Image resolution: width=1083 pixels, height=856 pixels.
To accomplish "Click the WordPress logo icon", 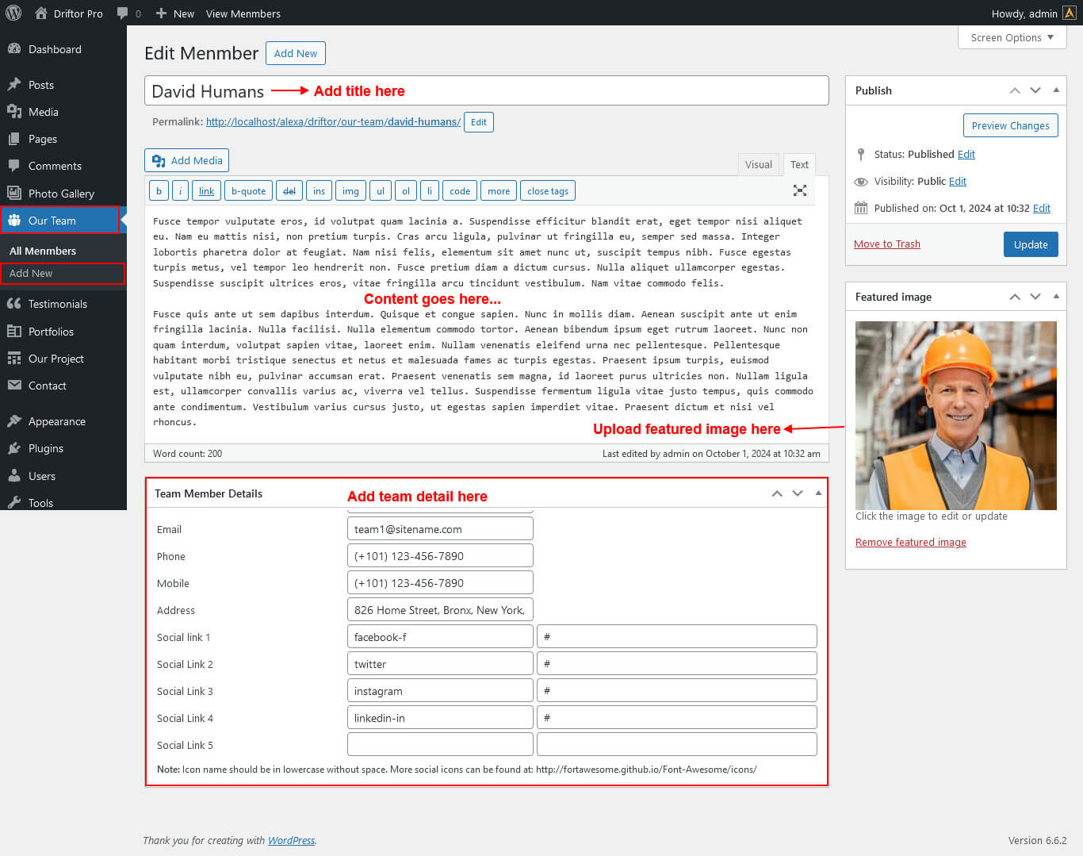I will pyautogui.click(x=13, y=13).
